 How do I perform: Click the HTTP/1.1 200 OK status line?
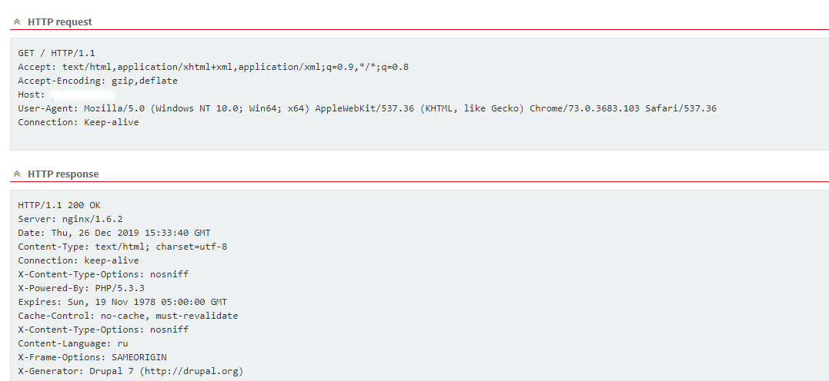[x=59, y=205]
